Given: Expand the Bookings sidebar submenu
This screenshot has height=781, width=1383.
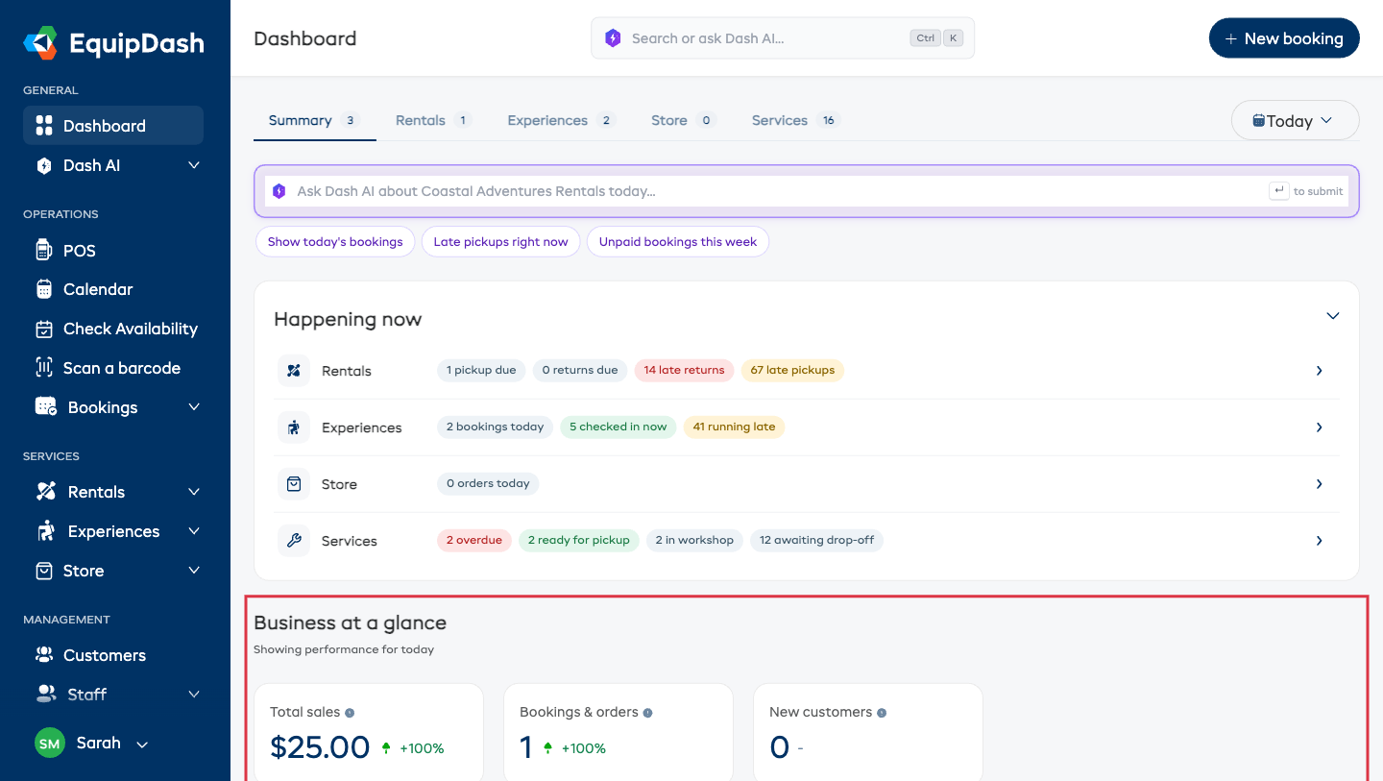Looking at the screenshot, I should [194, 407].
